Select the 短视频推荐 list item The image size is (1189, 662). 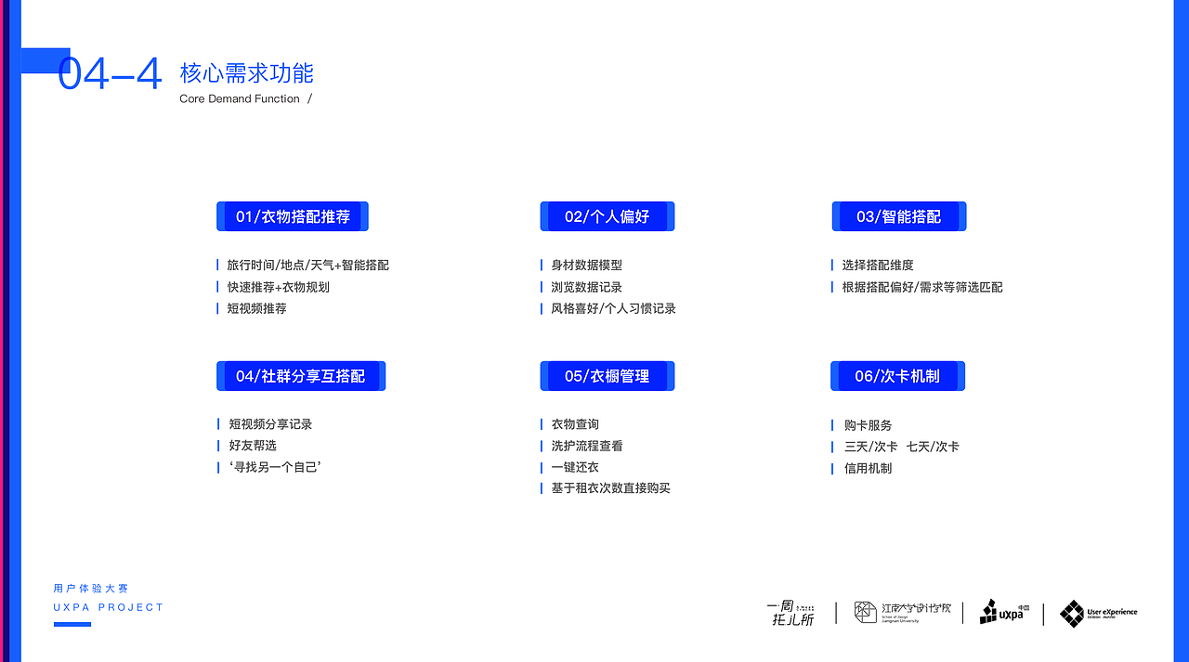coord(254,308)
